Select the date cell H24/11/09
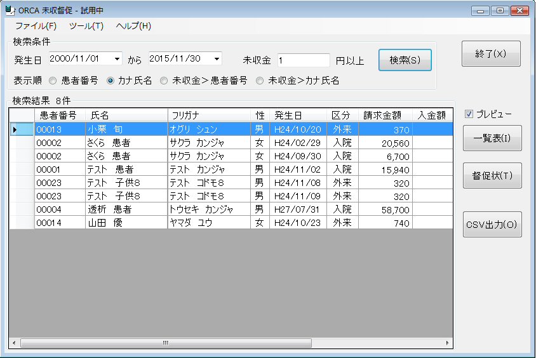 (298, 196)
